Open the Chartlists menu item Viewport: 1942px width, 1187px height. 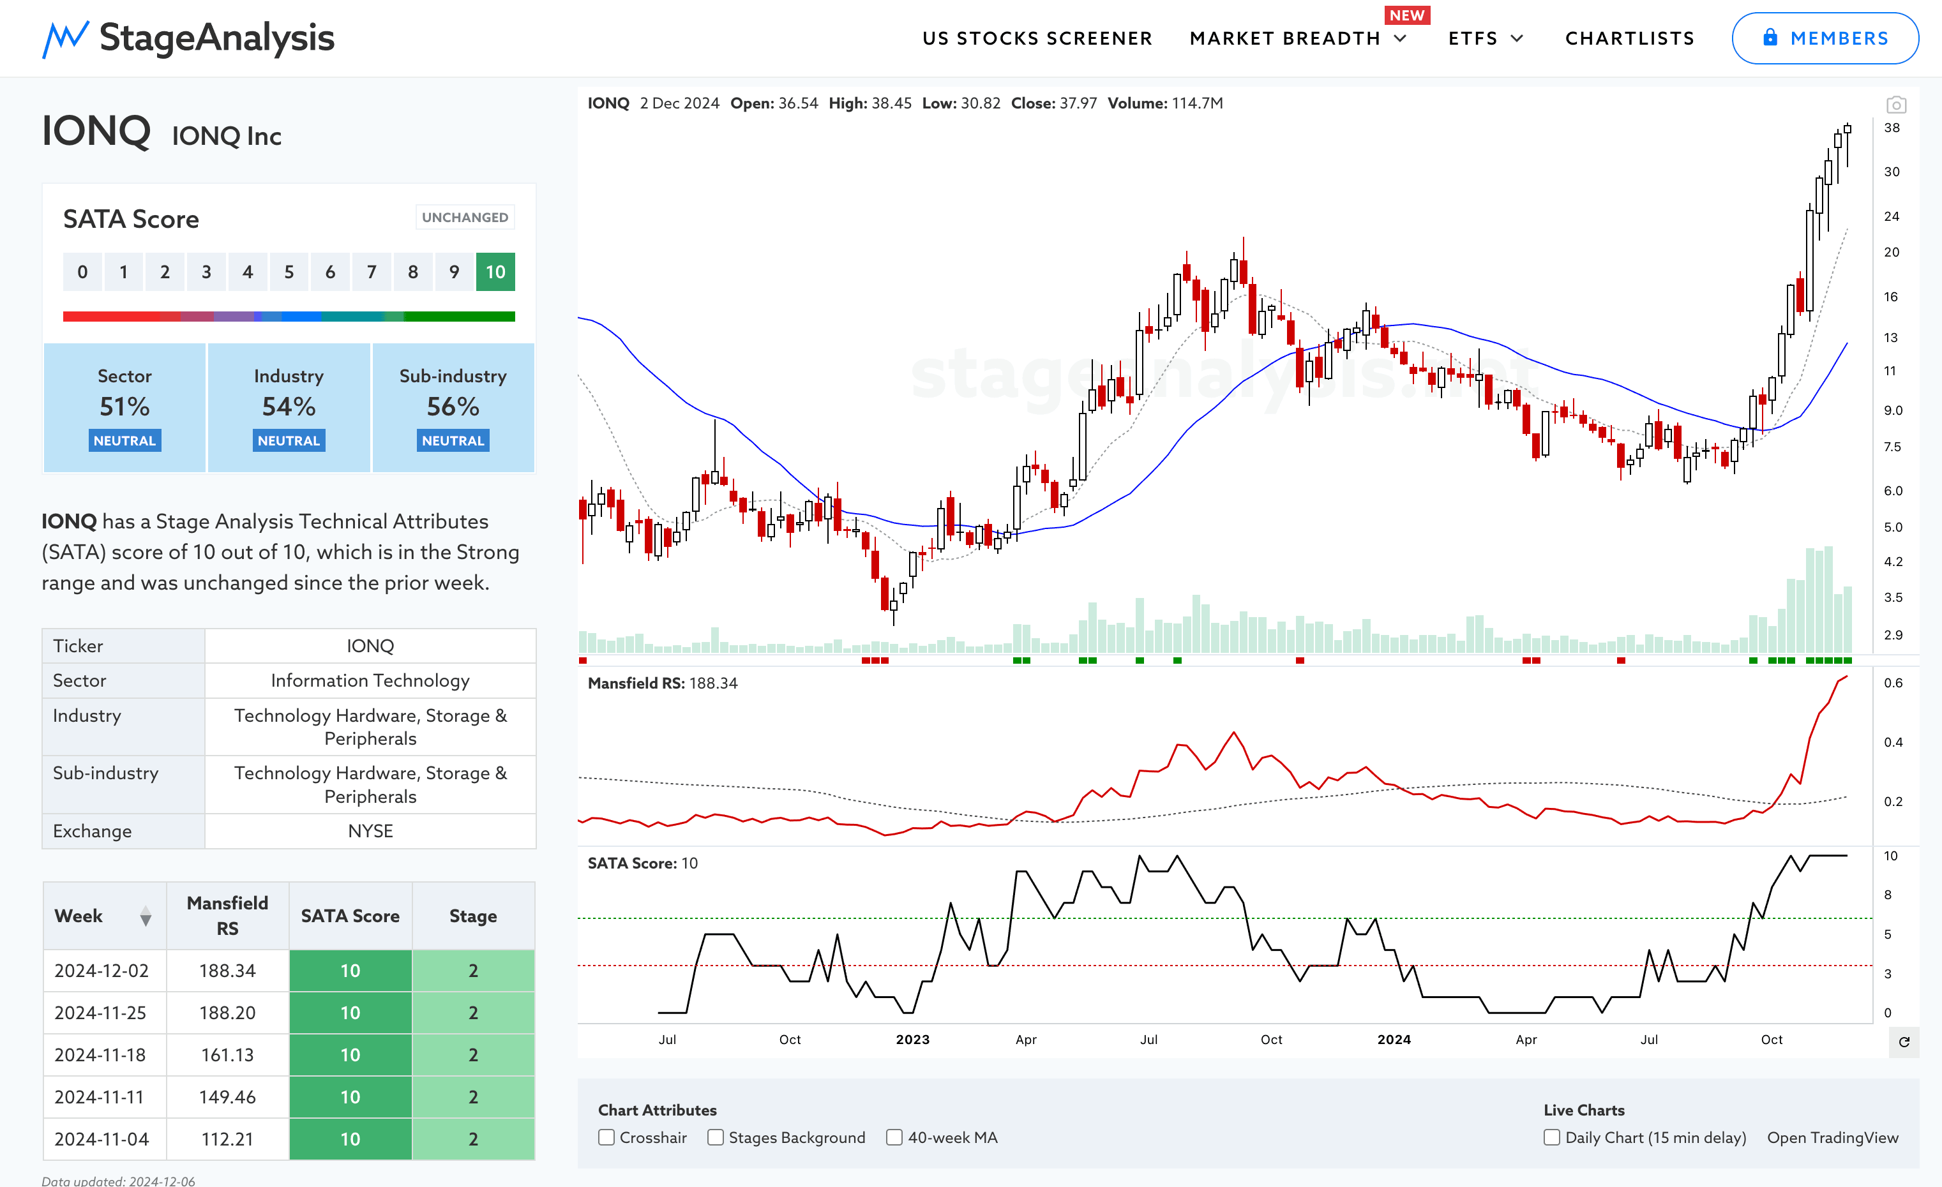(x=1629, y=38)
